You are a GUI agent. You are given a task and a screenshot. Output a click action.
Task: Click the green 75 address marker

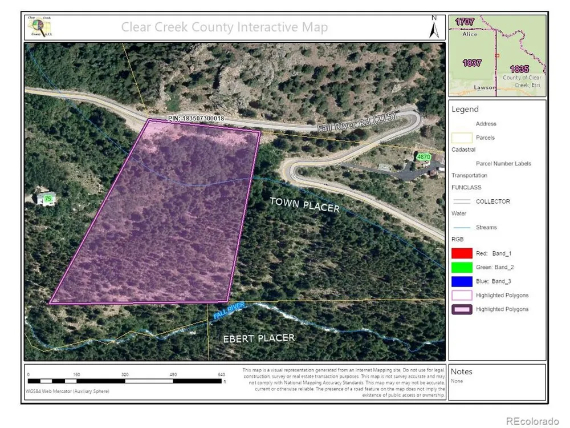(48, 199)
